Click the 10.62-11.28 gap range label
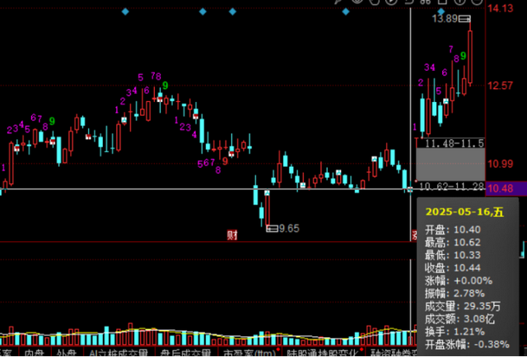 450,186
